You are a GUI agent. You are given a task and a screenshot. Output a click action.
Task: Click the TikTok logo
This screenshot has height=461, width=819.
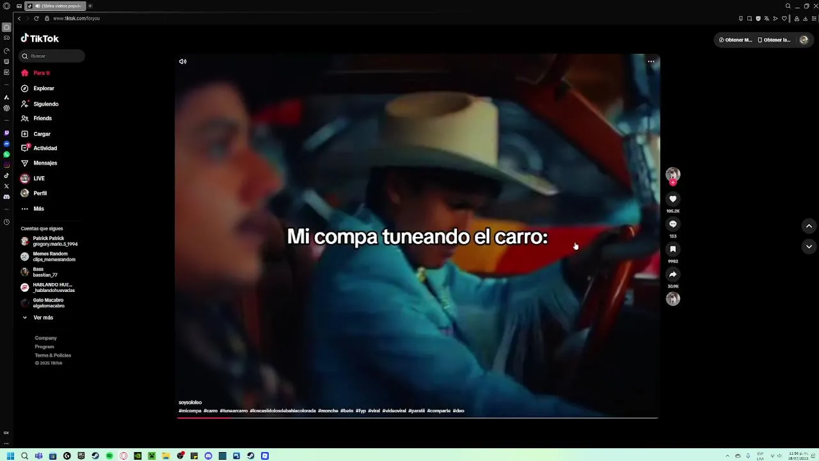click(x=40, y=38)
